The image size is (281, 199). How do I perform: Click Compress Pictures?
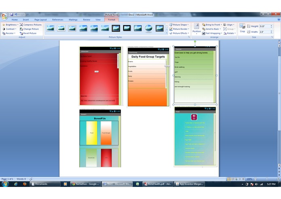point(31,25)
